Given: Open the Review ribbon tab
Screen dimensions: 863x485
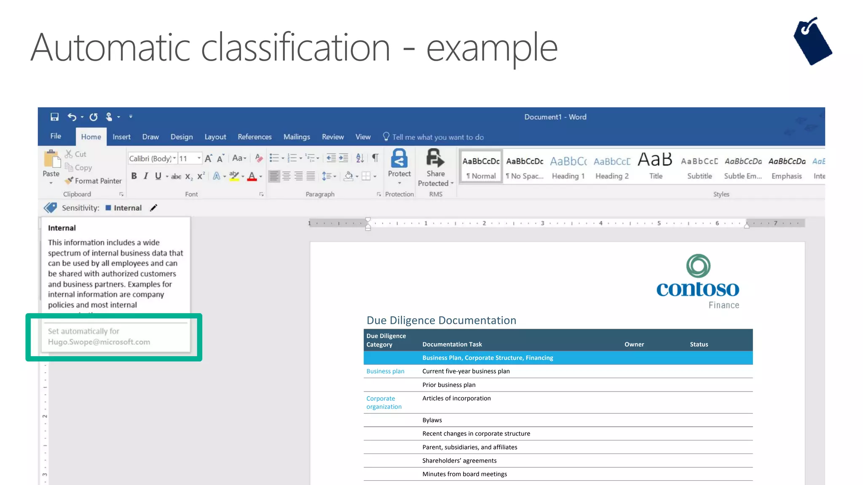Looking at the screenshot, I should (332, 137).
